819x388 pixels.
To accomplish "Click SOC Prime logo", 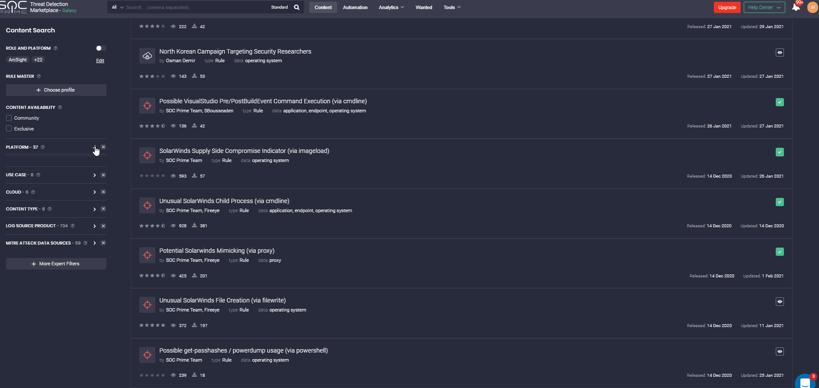I will click(x=13, y=7).
